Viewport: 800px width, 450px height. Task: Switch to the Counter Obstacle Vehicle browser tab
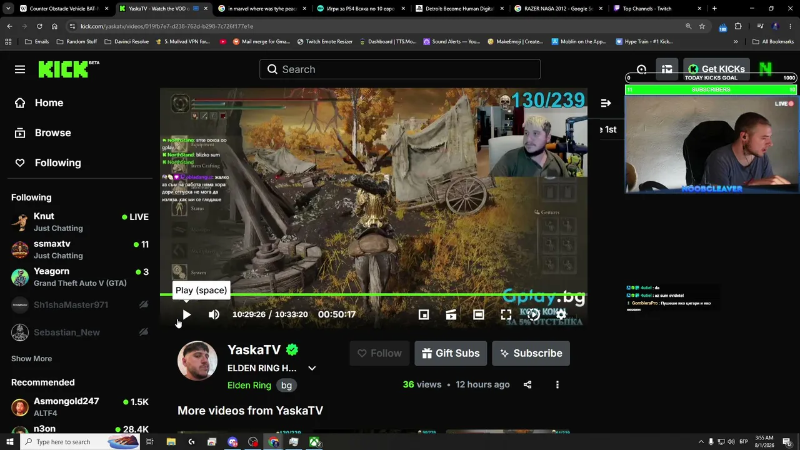pos(64,9)
